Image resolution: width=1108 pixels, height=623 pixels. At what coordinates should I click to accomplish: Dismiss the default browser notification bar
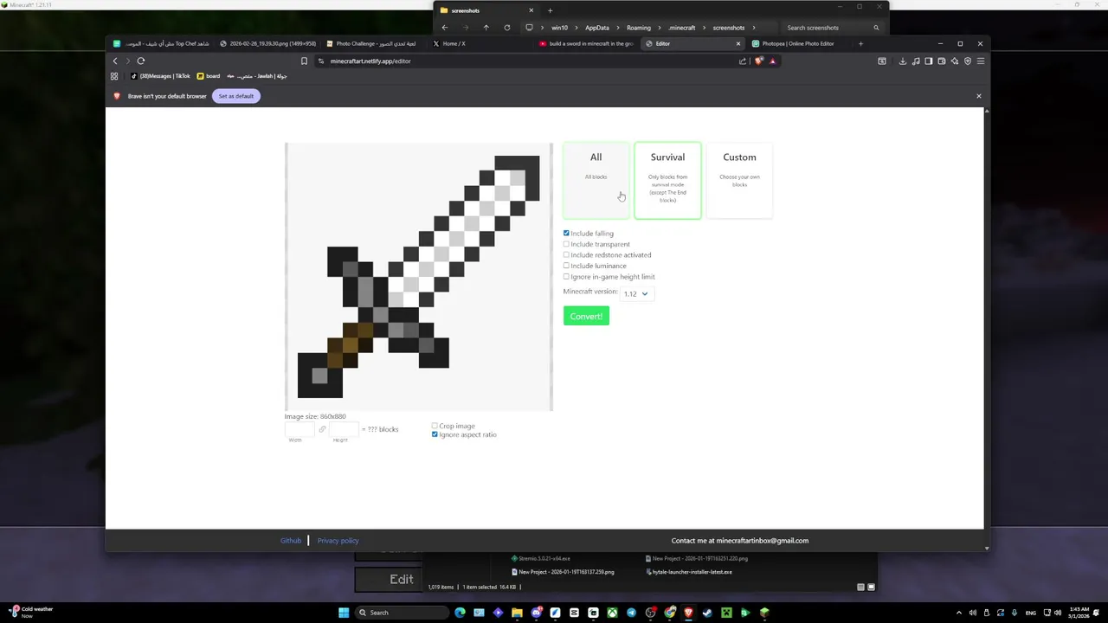(979, 96)
